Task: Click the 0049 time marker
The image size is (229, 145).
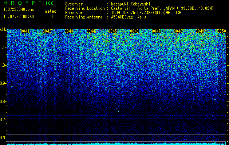Action: (x=200, y=31)
